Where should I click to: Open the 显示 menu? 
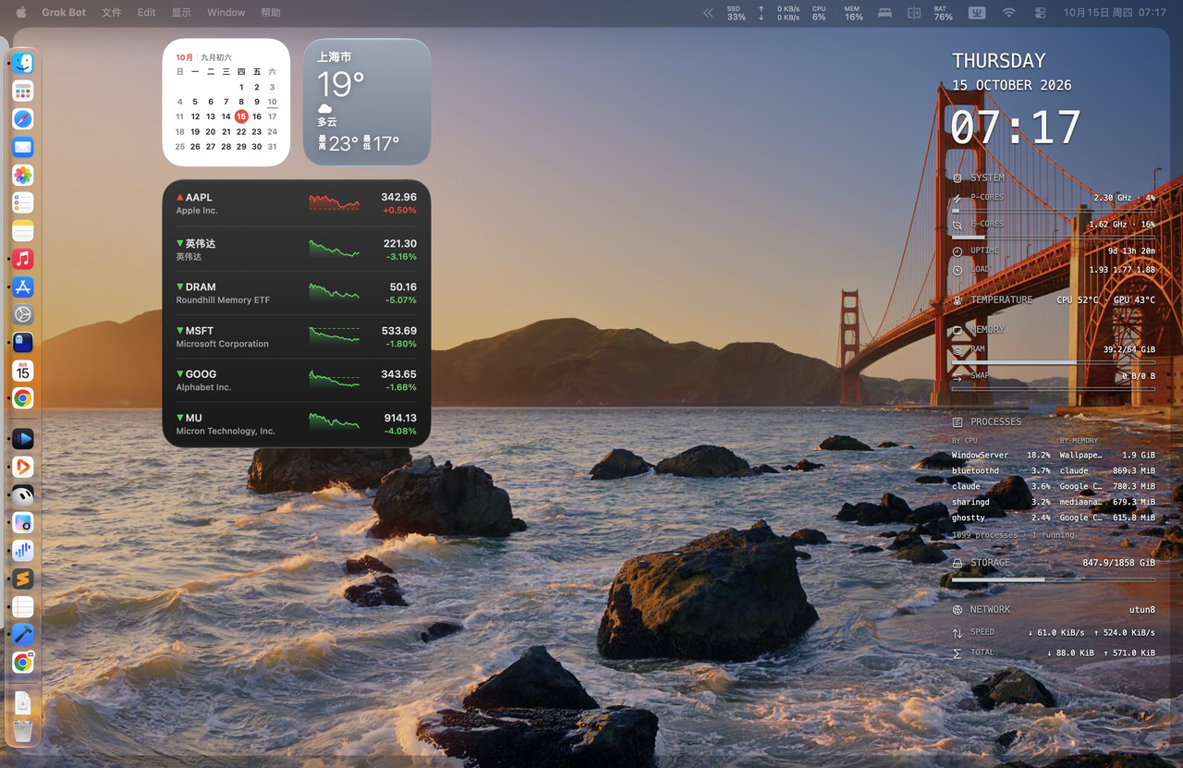click(x=181, y=13)
